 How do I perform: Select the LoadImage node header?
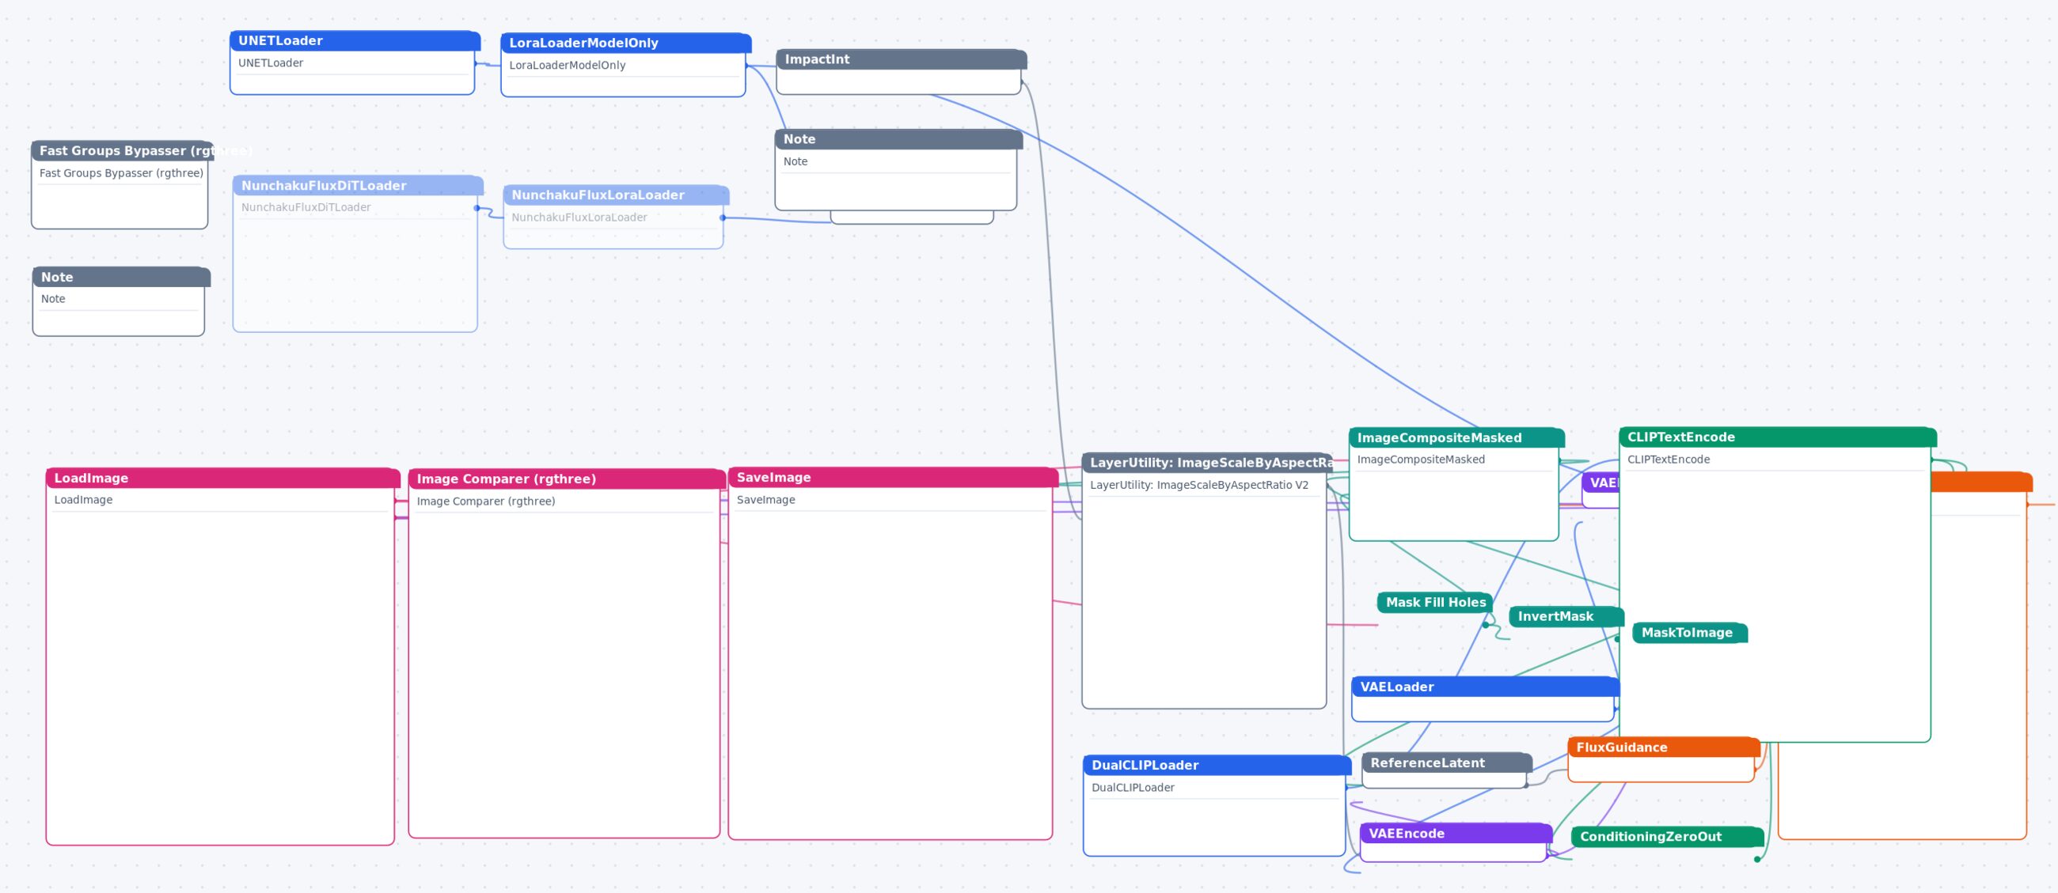(x=223, y=478)
